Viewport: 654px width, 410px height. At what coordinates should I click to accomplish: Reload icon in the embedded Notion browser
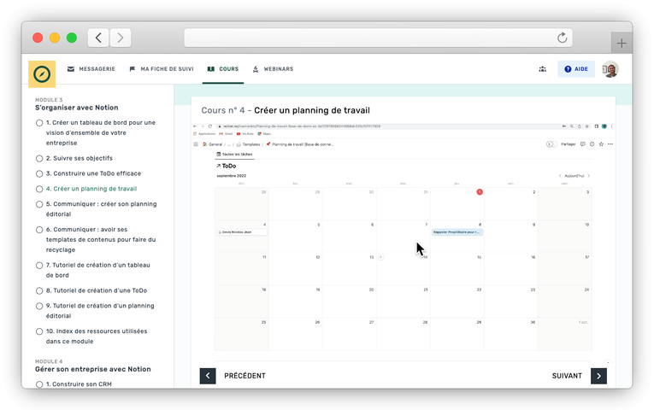click(x=210, y=126)
